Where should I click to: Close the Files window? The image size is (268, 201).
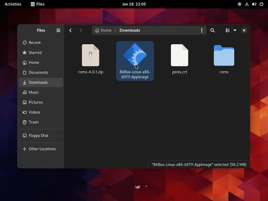(x=244, y=30)
